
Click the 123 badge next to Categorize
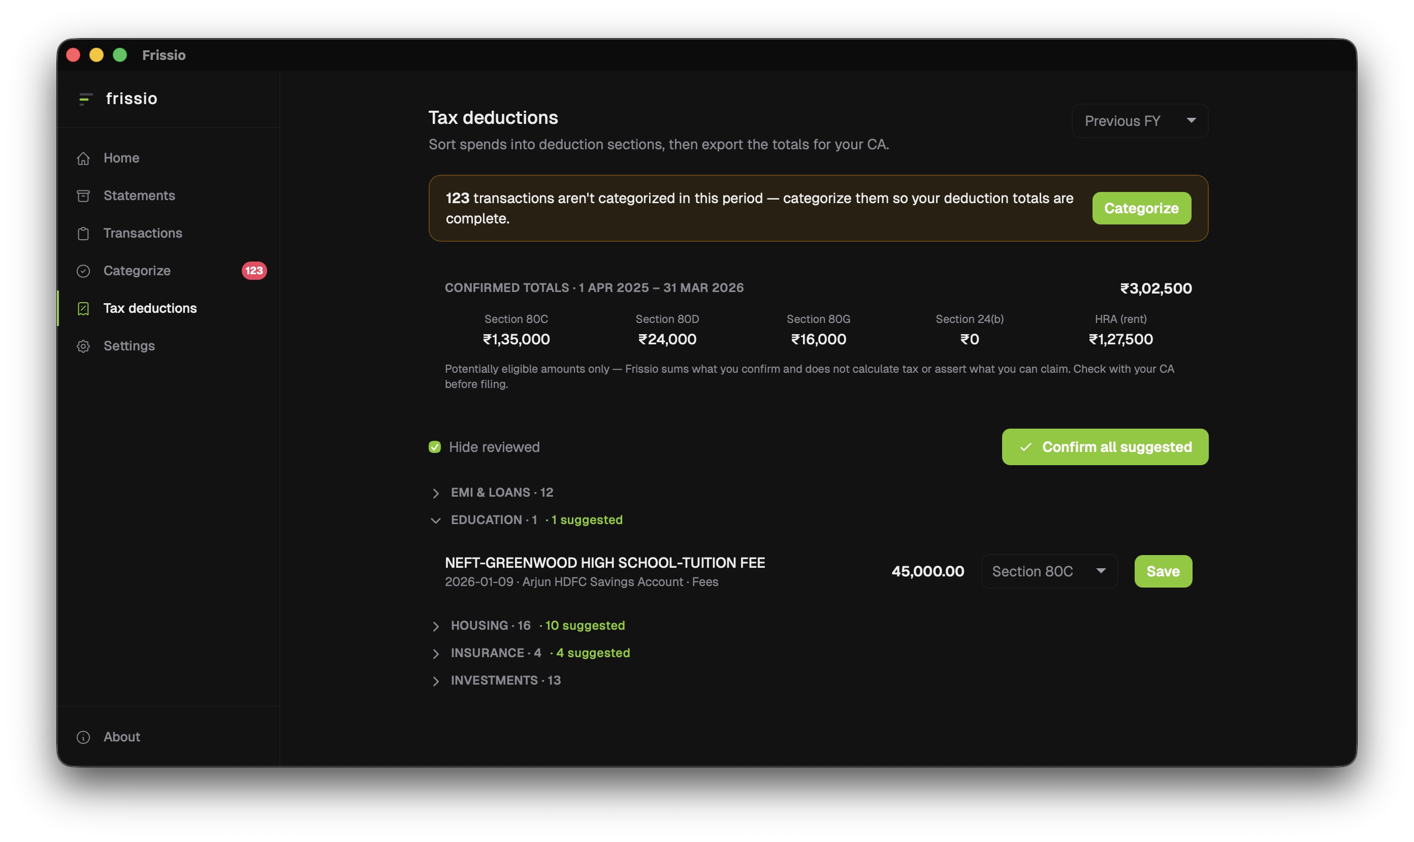click(x=254, y=271)
